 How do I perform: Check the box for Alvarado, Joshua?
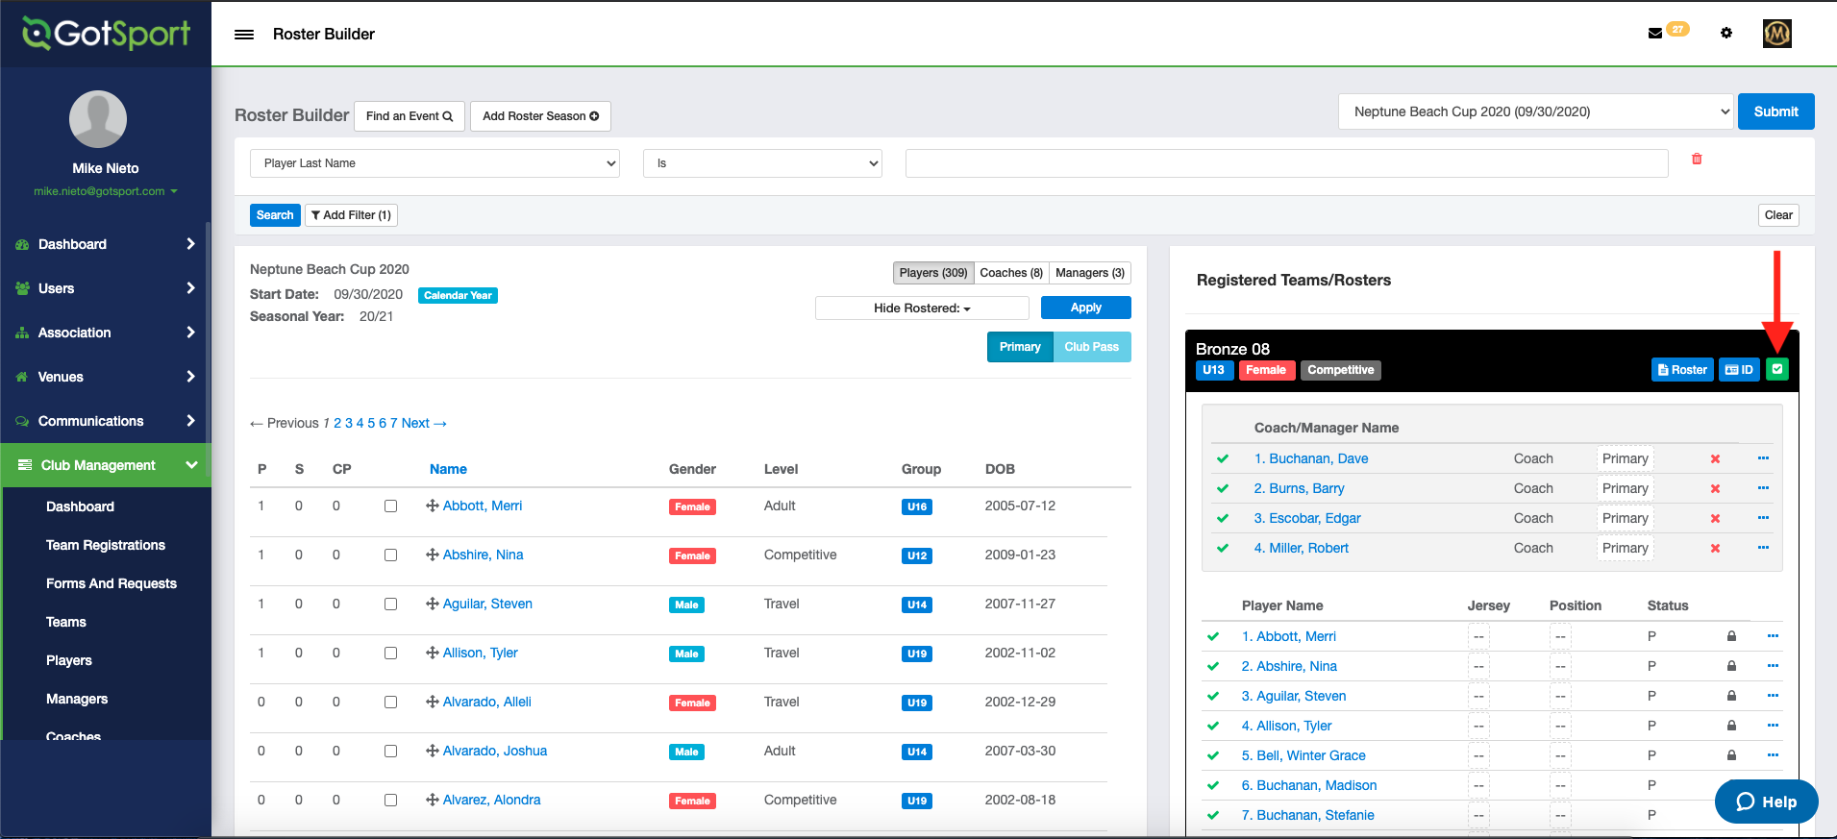click(x=390, y=751)
